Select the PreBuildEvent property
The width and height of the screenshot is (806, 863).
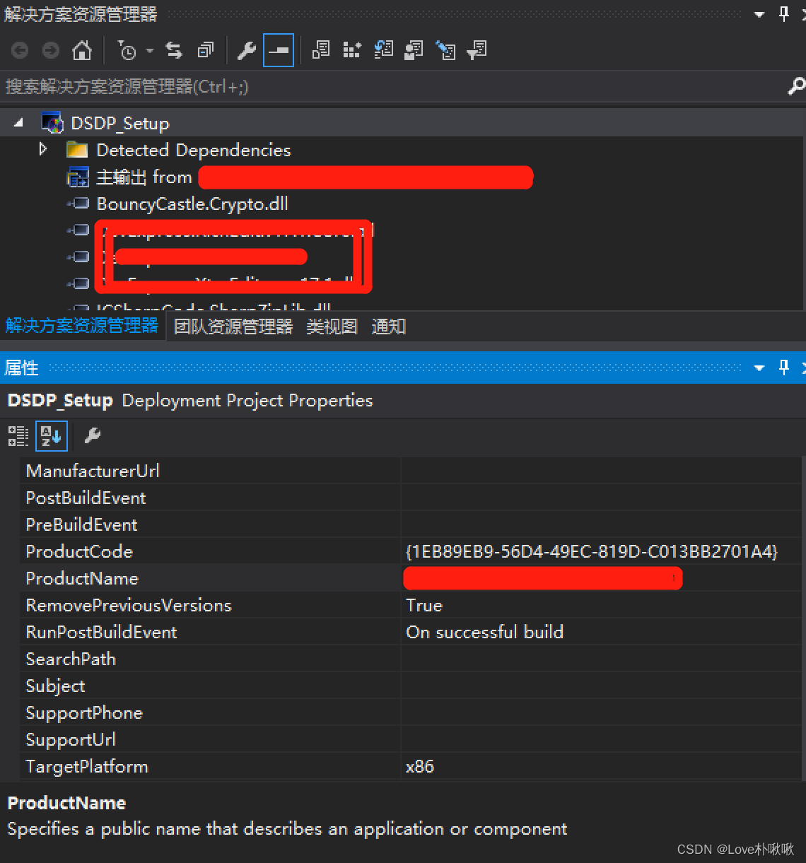pos(81,525)
